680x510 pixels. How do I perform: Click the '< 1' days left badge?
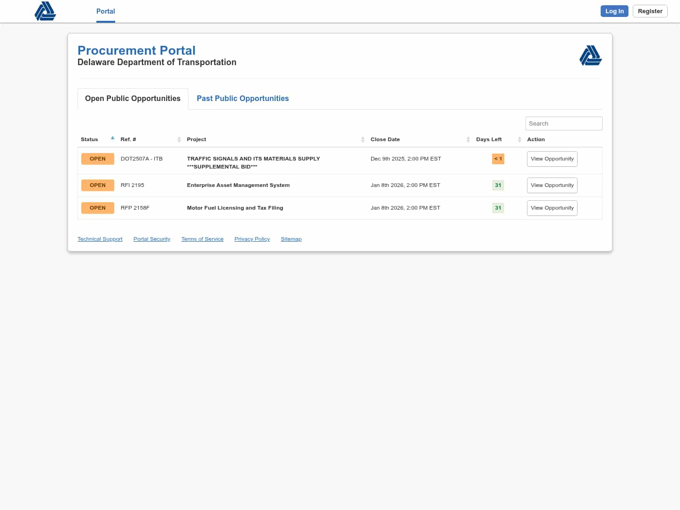(x=498, y=159)
